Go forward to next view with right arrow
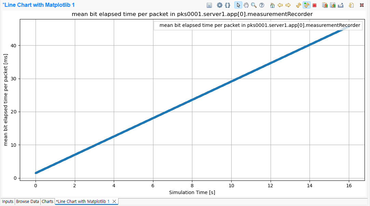 point(288,5)
